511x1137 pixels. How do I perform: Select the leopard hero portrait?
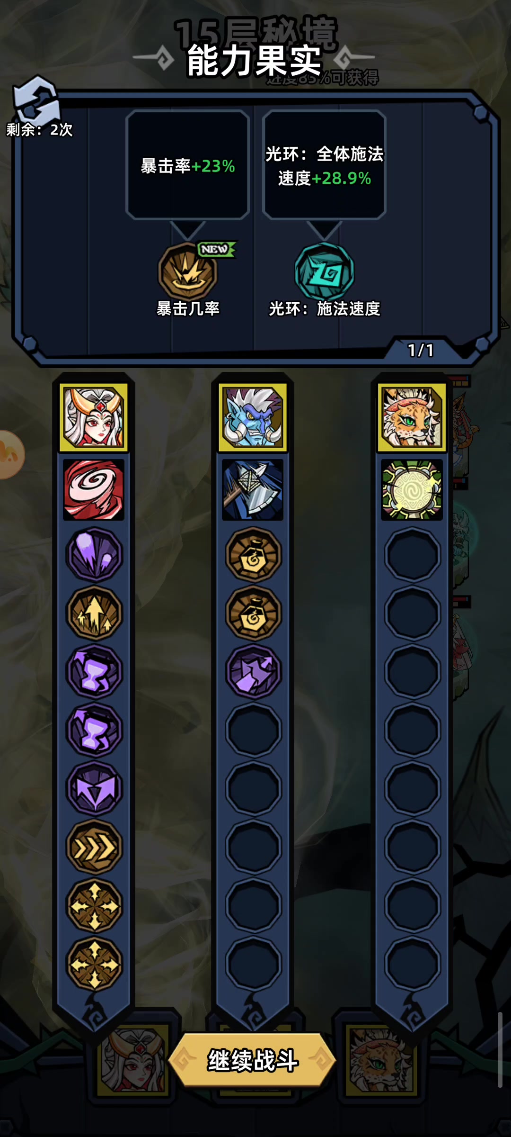(412, 417)
